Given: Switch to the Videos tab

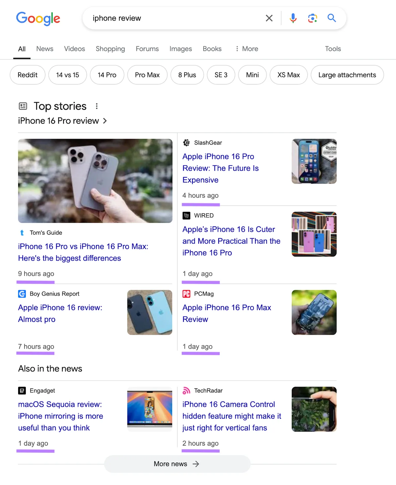Looking at the screenshot, I should 75,49.
